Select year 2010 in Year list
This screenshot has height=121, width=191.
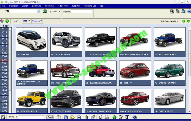[x=4, y=50]
